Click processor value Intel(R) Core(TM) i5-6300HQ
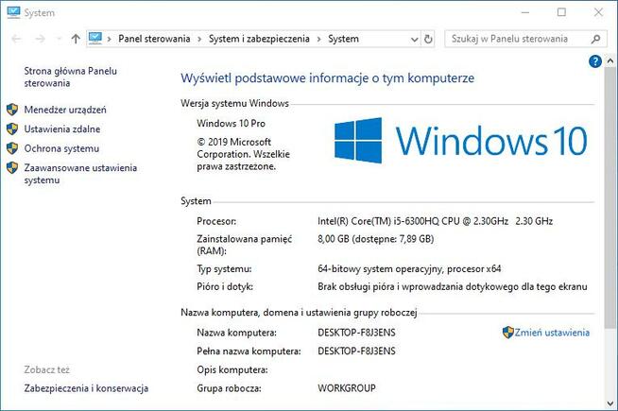This screenshot has width=618, height=411. tap(435, 221)
